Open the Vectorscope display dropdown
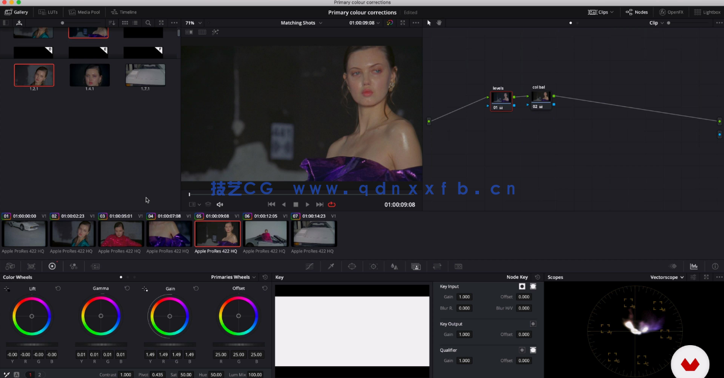The height and width of the screenshot is (378, 724). pos(666,277)
